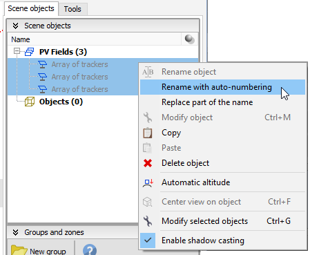310x255 pixels.
Task: Click the red X delete icon
Action: click(x=148, y=163)
